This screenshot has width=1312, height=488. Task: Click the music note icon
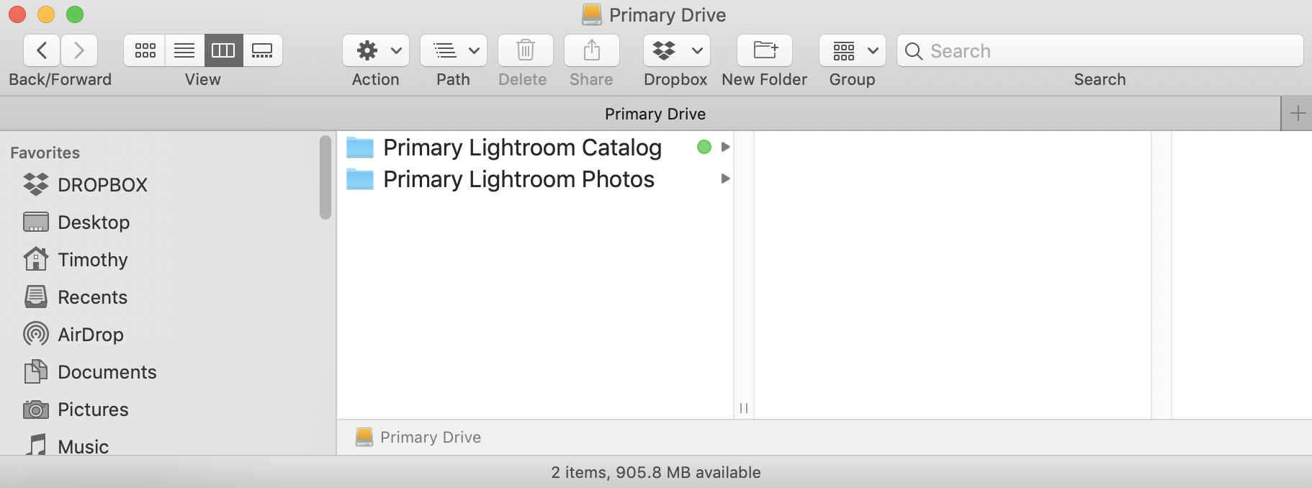[36, 445]
